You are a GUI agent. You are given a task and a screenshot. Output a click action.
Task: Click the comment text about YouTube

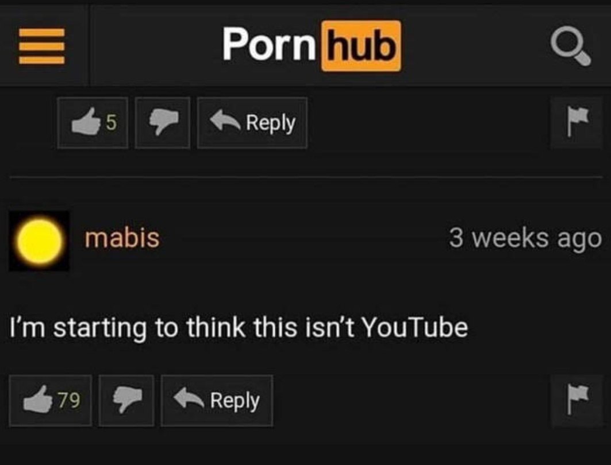pos(239,328)
